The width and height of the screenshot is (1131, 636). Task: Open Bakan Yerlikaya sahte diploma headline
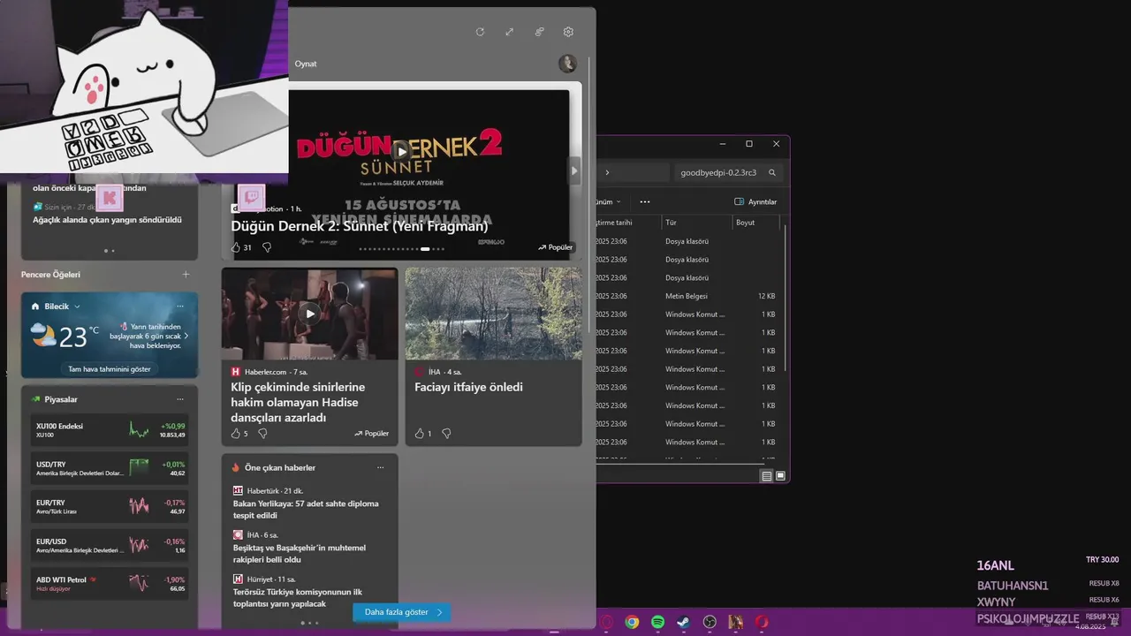pyautogui.click(x=306, y=509)
